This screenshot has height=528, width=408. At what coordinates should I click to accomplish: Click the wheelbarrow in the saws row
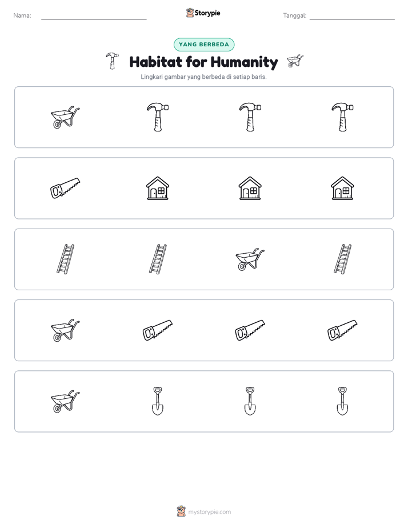[x=65, y=330]
